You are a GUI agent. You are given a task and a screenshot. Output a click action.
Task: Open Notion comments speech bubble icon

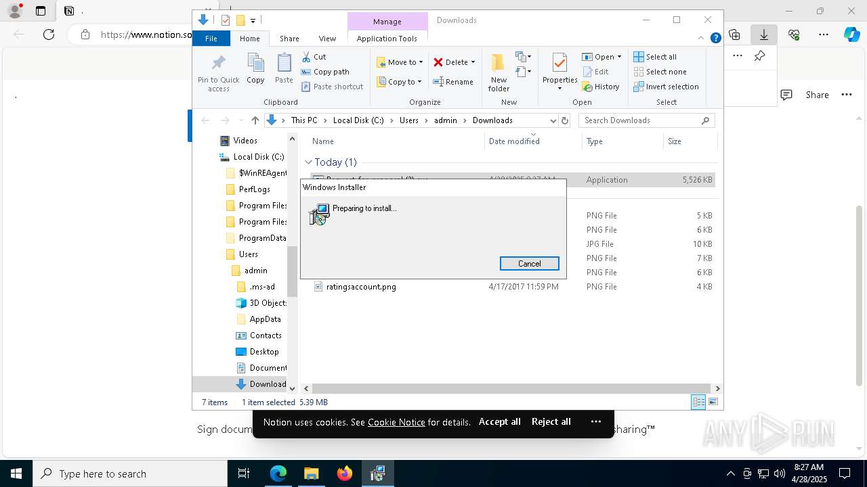pyautogui.click(x=786, y=95)
